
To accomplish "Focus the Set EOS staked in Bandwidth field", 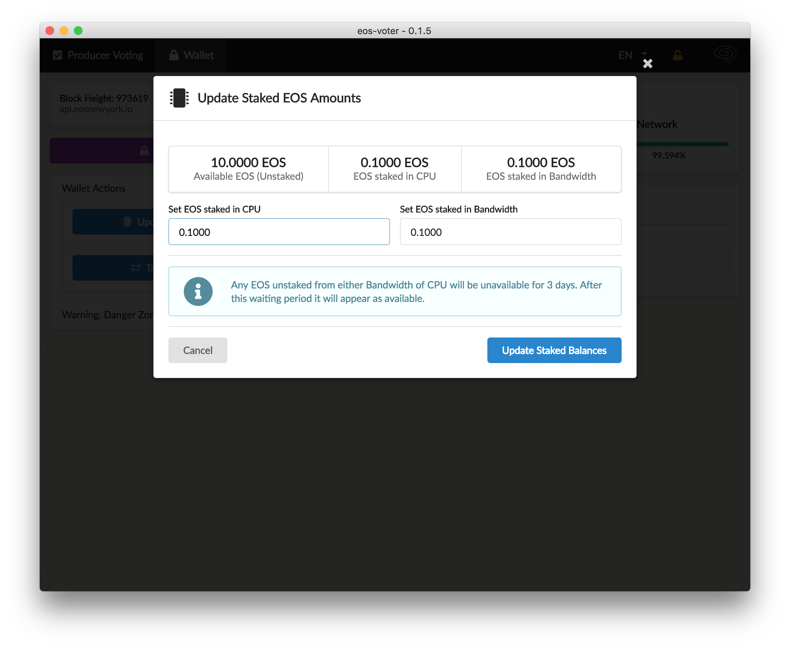I will (x=510, y=232).
